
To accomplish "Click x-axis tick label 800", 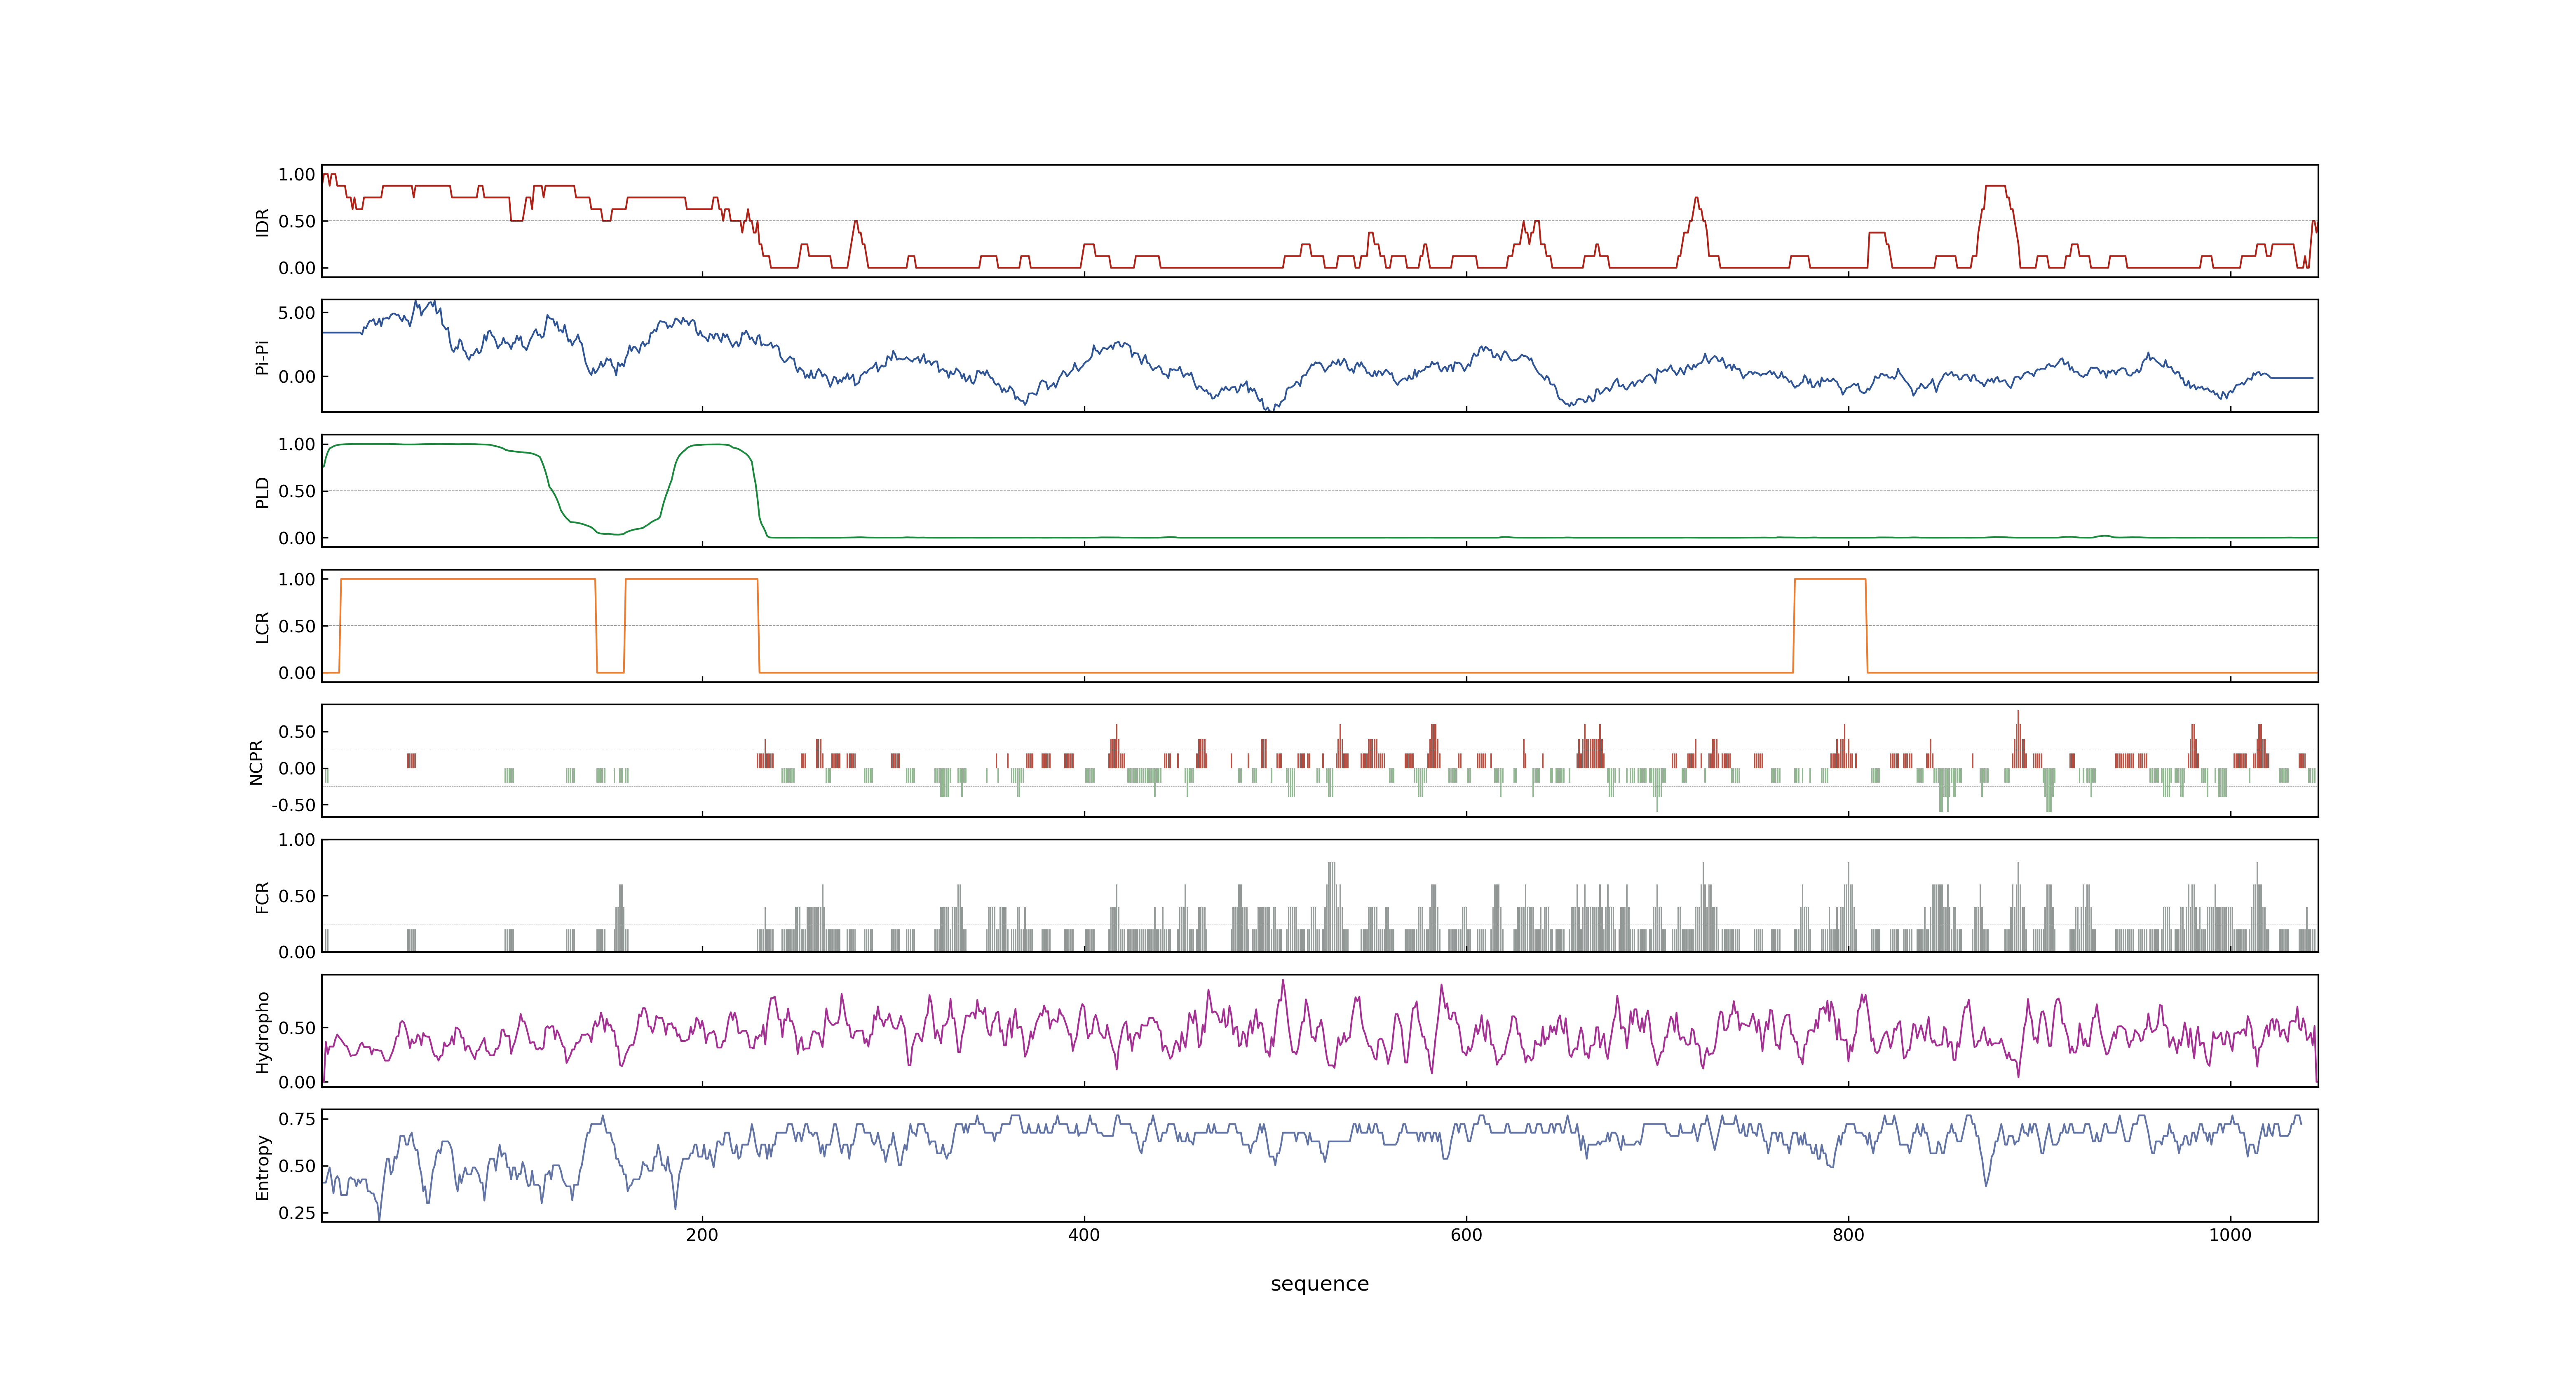I will click(x=1848, y=1235).
